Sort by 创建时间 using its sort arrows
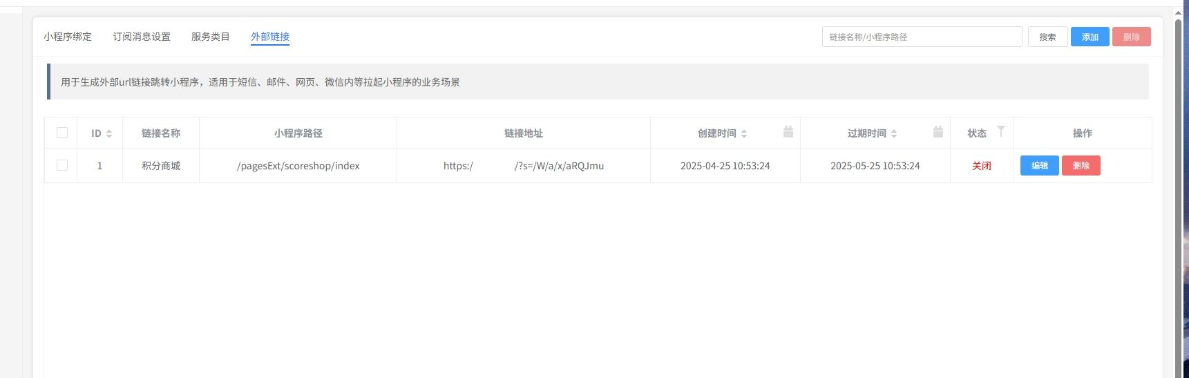The height and width of the screenshot is (378, 1189). (744, 133)
